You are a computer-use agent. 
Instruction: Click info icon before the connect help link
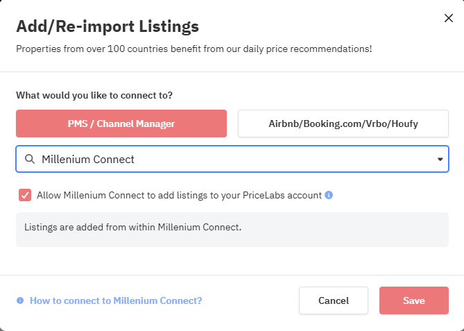20,300
